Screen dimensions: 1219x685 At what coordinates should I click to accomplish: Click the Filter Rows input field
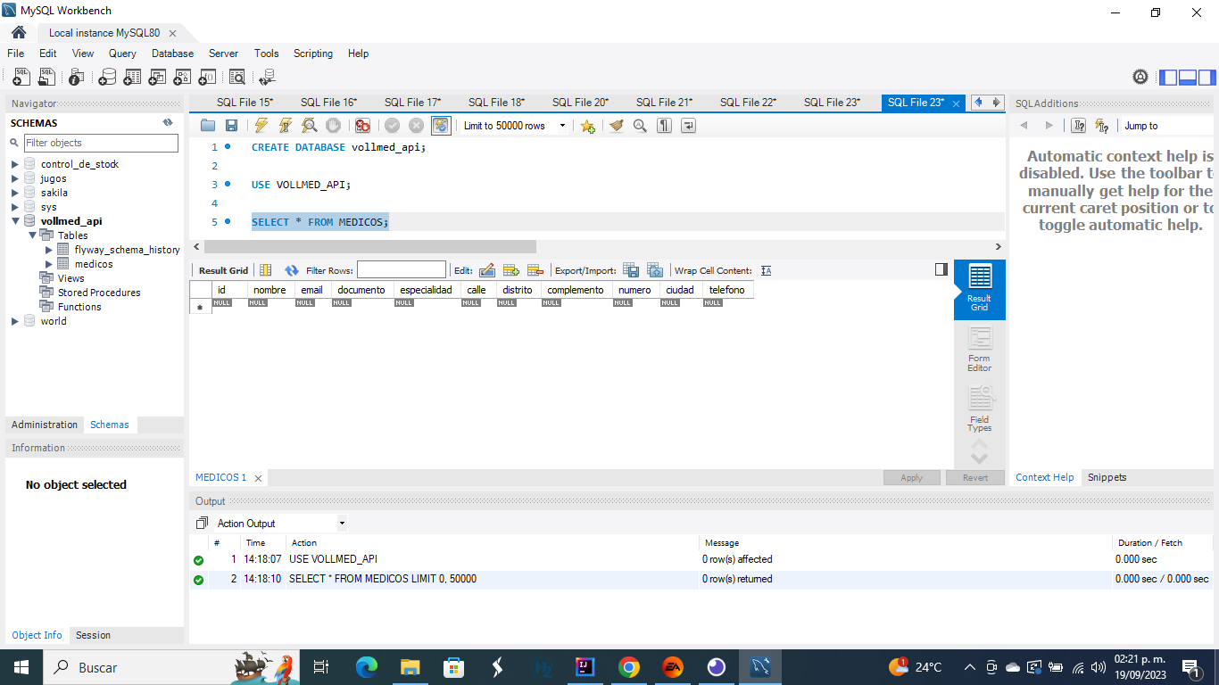tap(402, 269)
